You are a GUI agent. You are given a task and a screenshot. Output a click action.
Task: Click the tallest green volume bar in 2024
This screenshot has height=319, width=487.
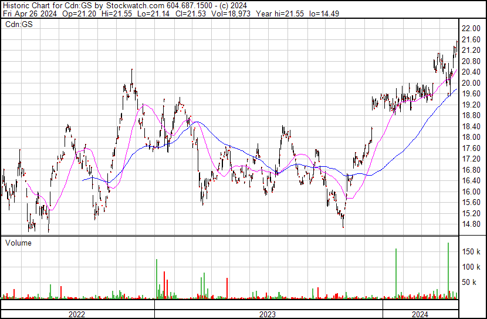(x=448, y=270)
